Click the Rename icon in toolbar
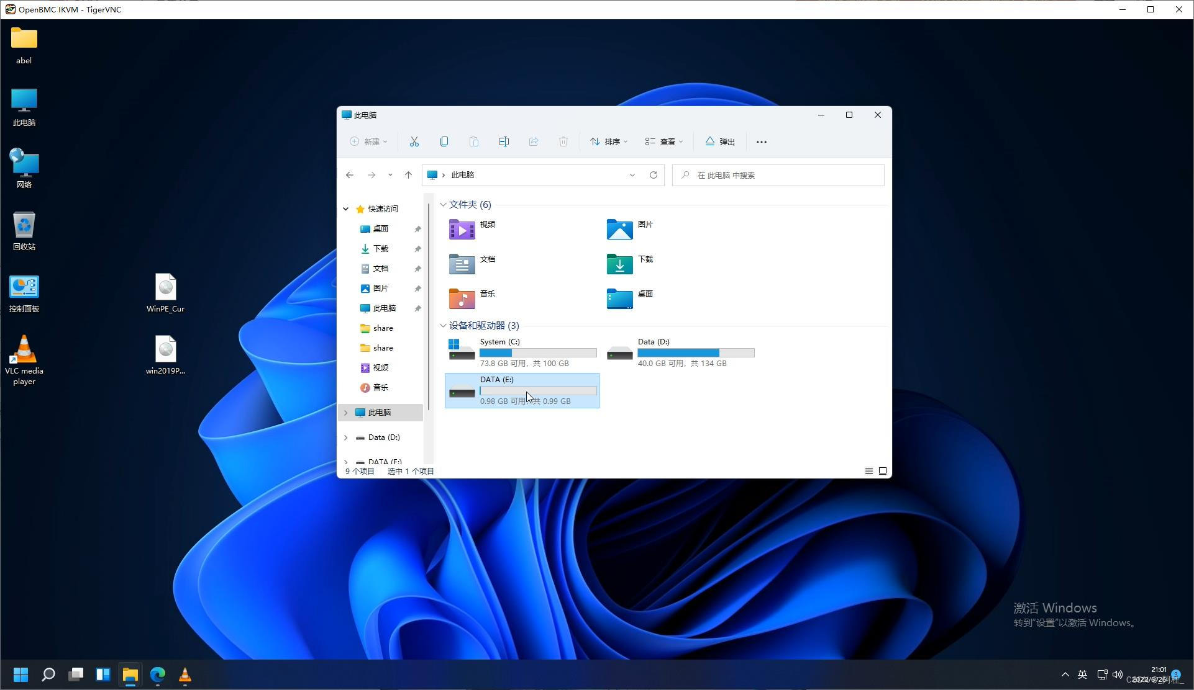The width and height of the screenshot is (1194, 690). point(504,142)
